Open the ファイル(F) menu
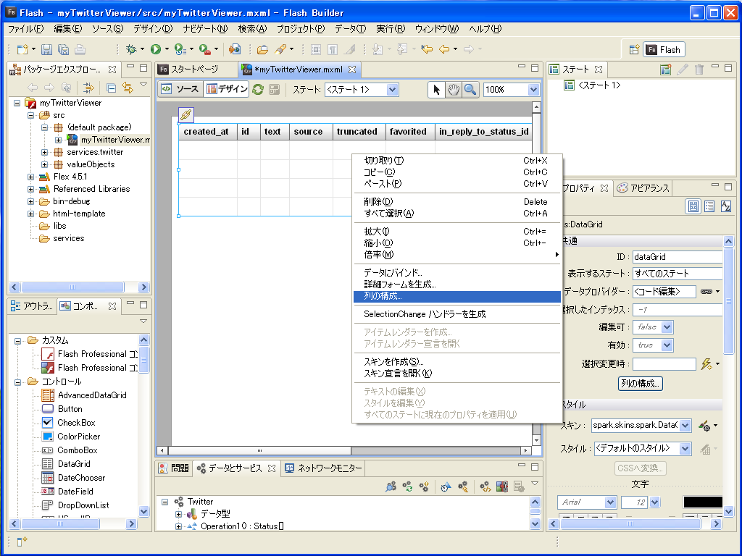742x556 pixels. point(26,29)
